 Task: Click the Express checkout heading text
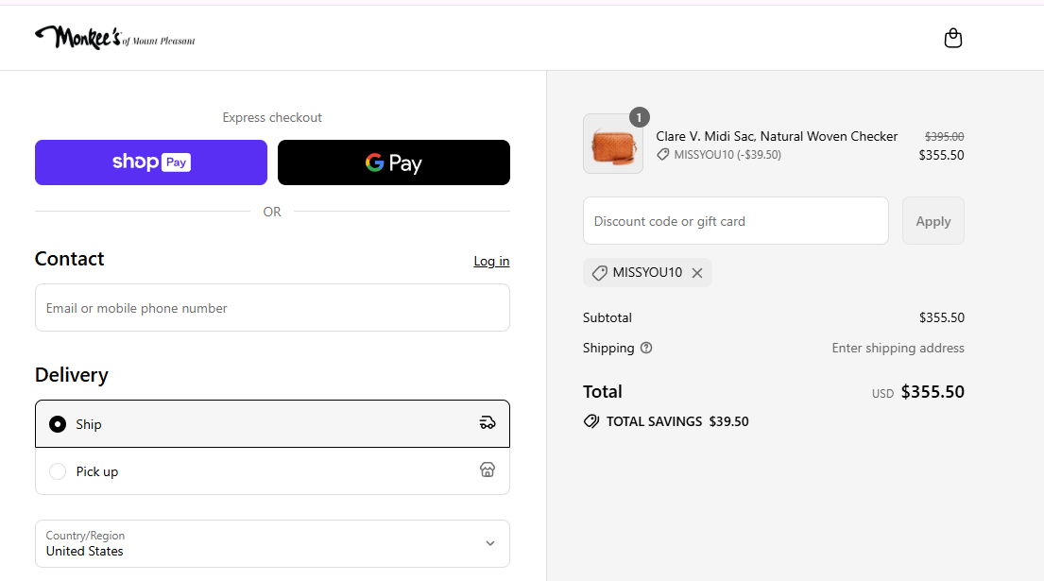[272, 118]
